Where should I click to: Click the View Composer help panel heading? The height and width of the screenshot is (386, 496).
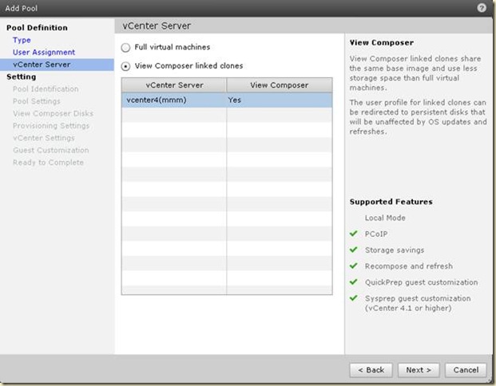[x=382, y=42]
